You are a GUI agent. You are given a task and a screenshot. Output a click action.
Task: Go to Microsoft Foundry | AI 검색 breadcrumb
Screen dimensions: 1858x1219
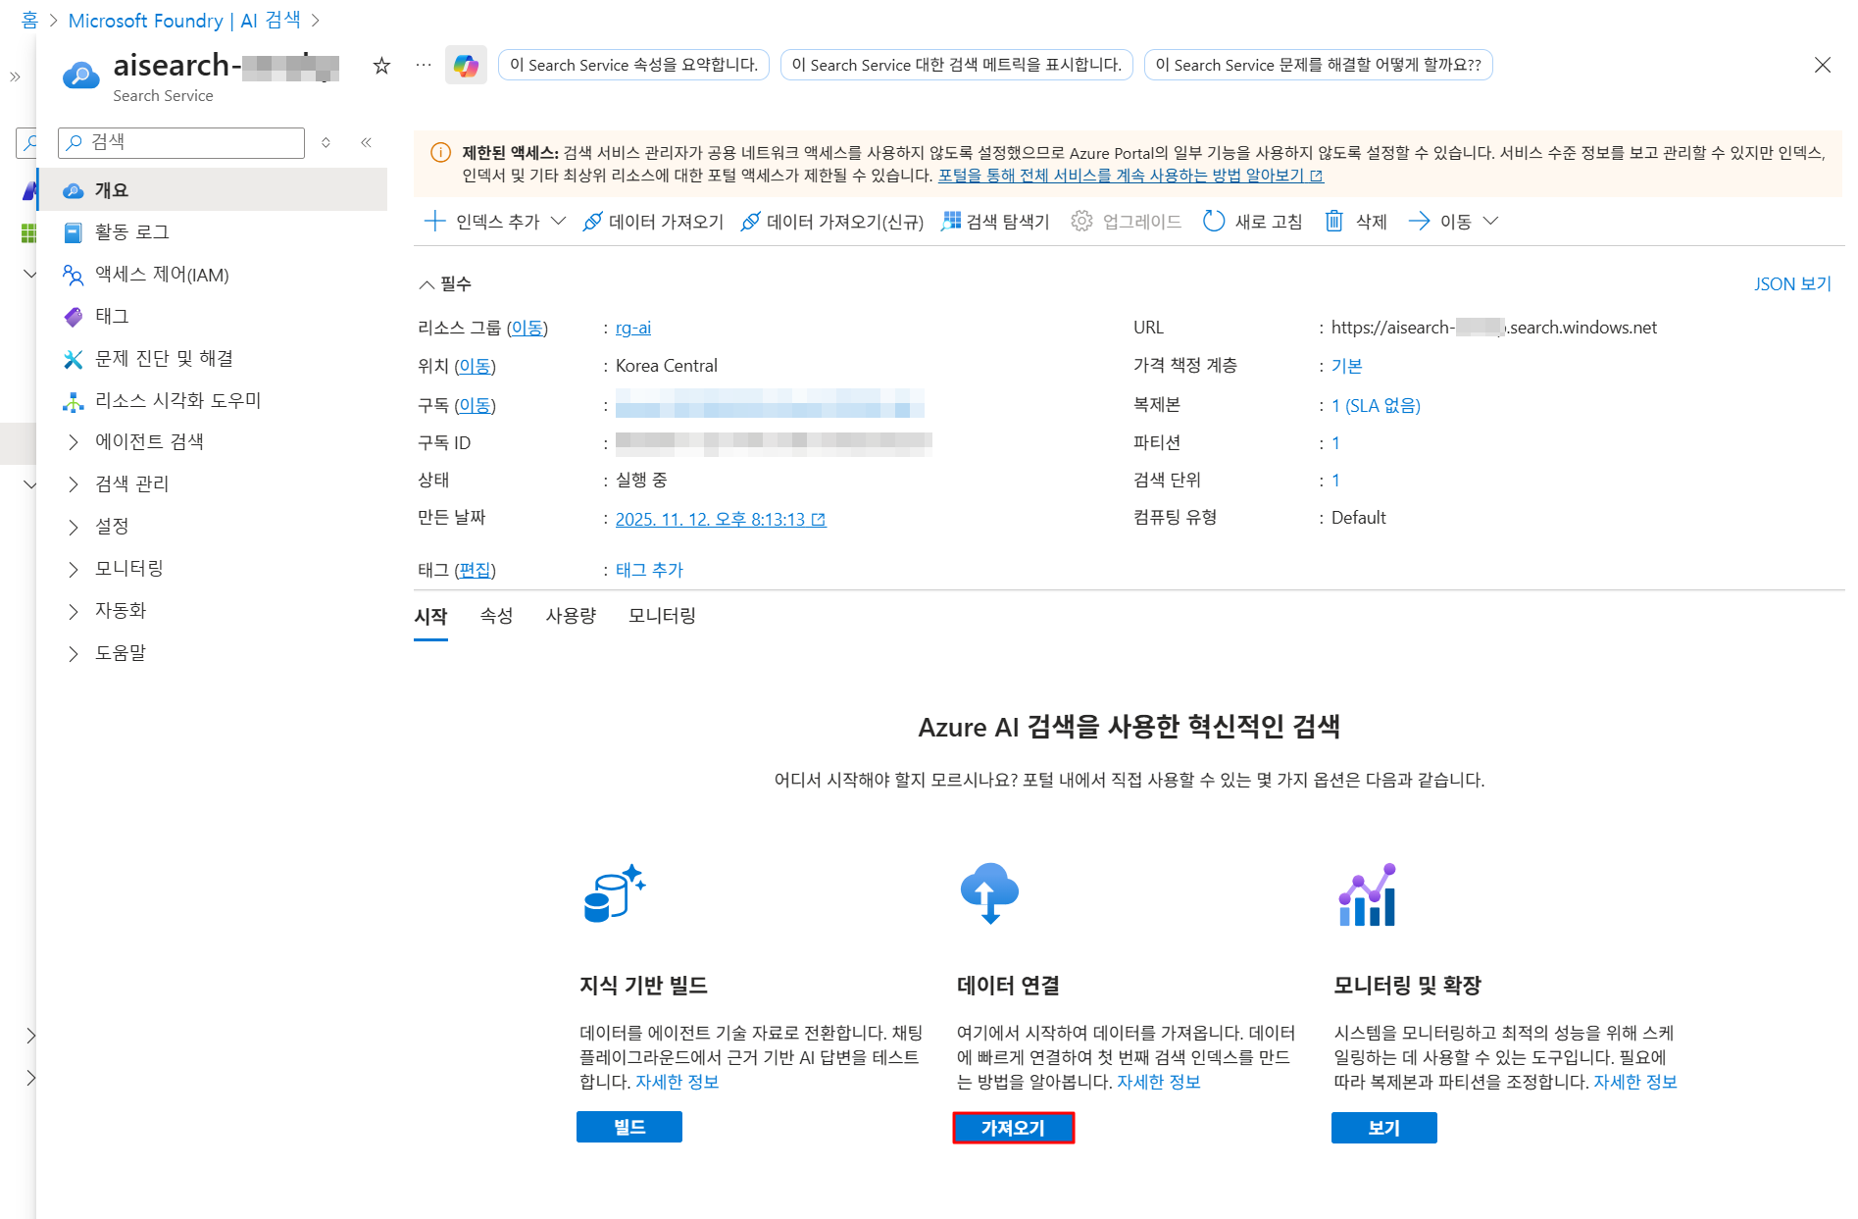[184, 21]
